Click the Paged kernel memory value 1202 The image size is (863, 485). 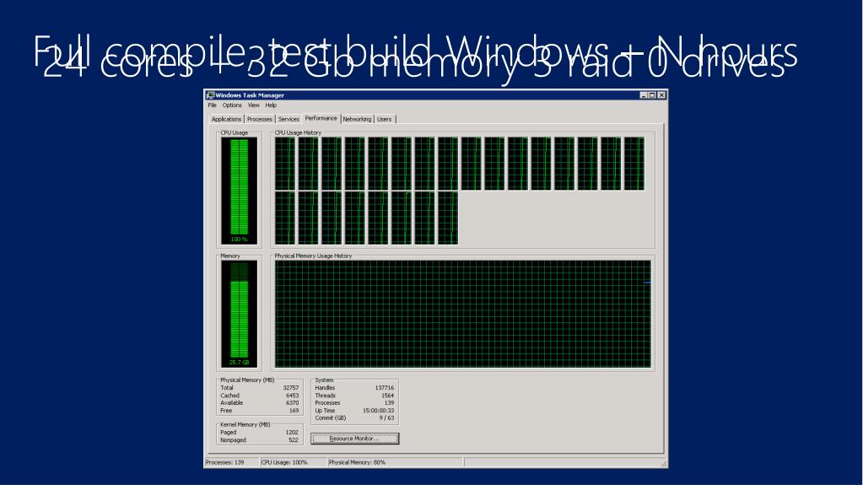tap(292, 433)
